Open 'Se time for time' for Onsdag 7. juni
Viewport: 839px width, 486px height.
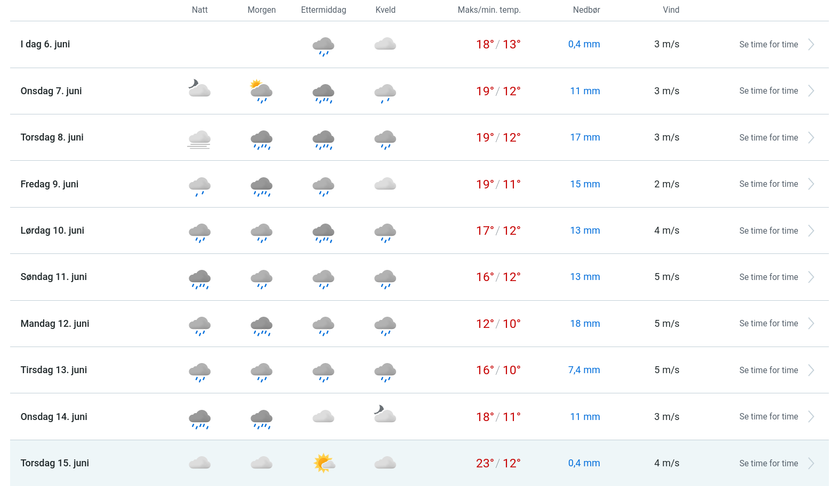point(768,91)
